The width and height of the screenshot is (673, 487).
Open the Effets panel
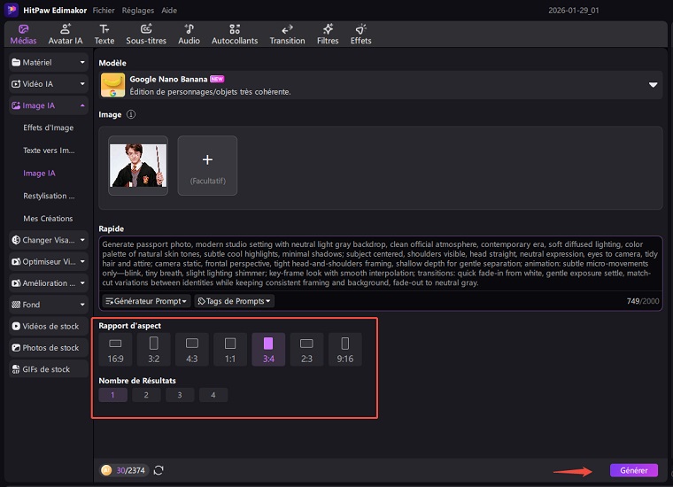pyautogui.click(x=360, y=35)
